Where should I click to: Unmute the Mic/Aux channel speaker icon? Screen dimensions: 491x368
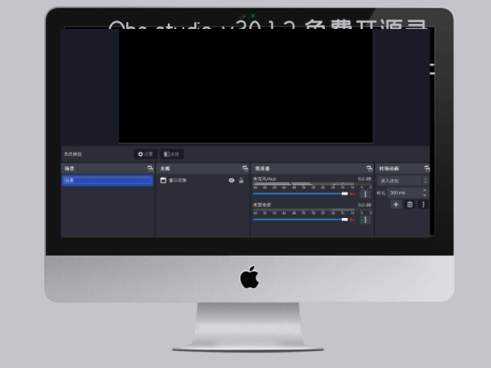(353, 194)
